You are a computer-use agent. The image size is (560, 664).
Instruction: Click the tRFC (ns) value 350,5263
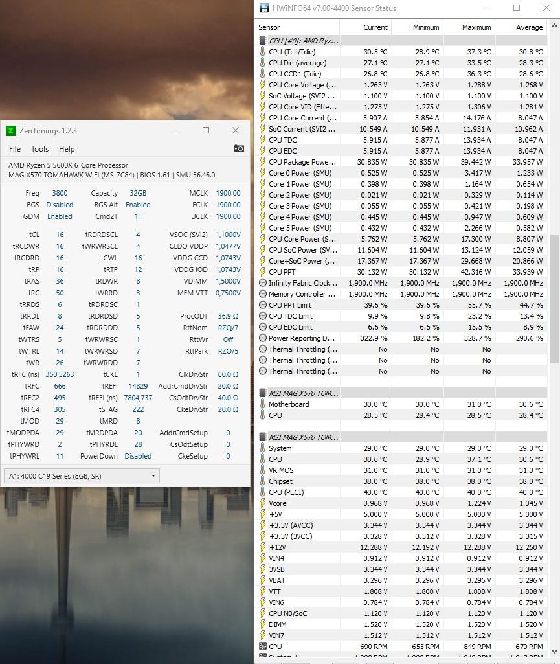(60, 374)
